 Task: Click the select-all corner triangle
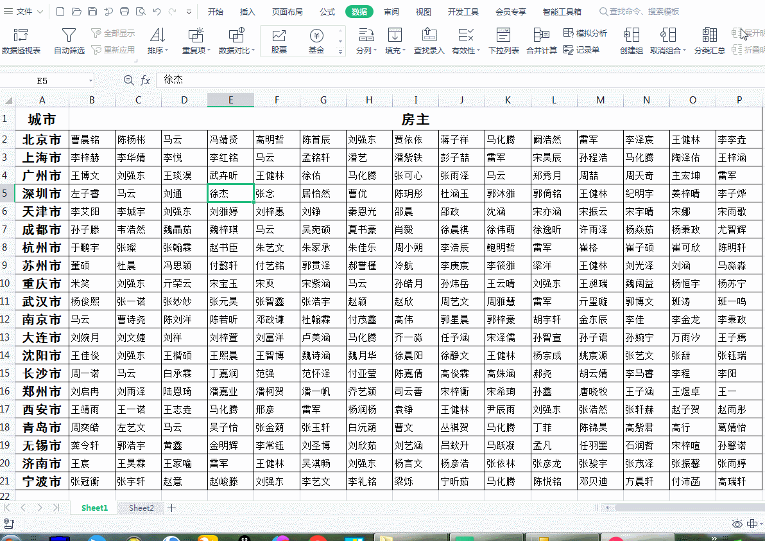pyautogui.click(x=8, y=101)
